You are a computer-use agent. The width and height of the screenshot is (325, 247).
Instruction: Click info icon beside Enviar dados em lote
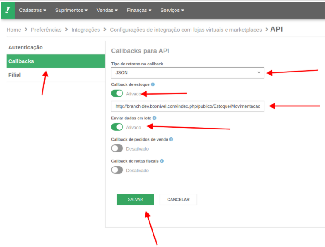[x=154, y=118]
